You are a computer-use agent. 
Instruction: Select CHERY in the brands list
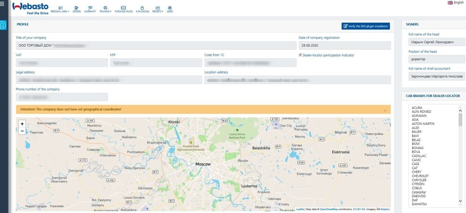point(417,172)
